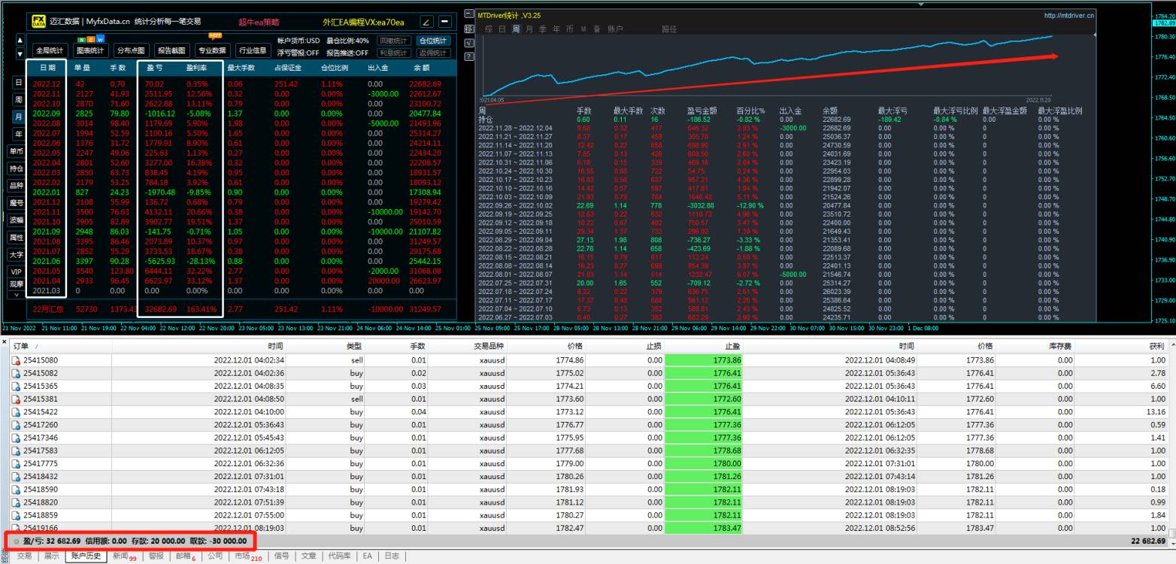1176x564 pixels.
Task: Select the 月 monthly period in left sidebar
Action: click(19, 117)
